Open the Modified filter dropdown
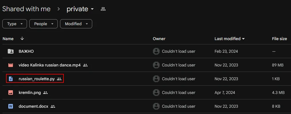 pos(76,24)
